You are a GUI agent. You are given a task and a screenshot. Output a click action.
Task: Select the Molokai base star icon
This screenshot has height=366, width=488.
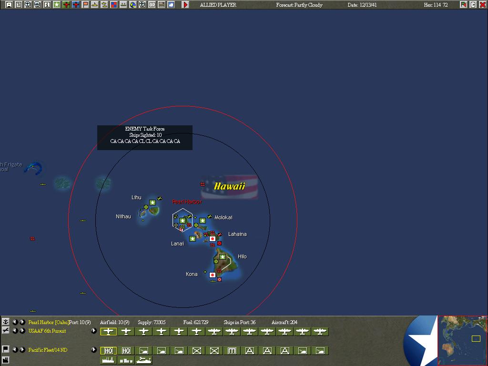[202, 221]
